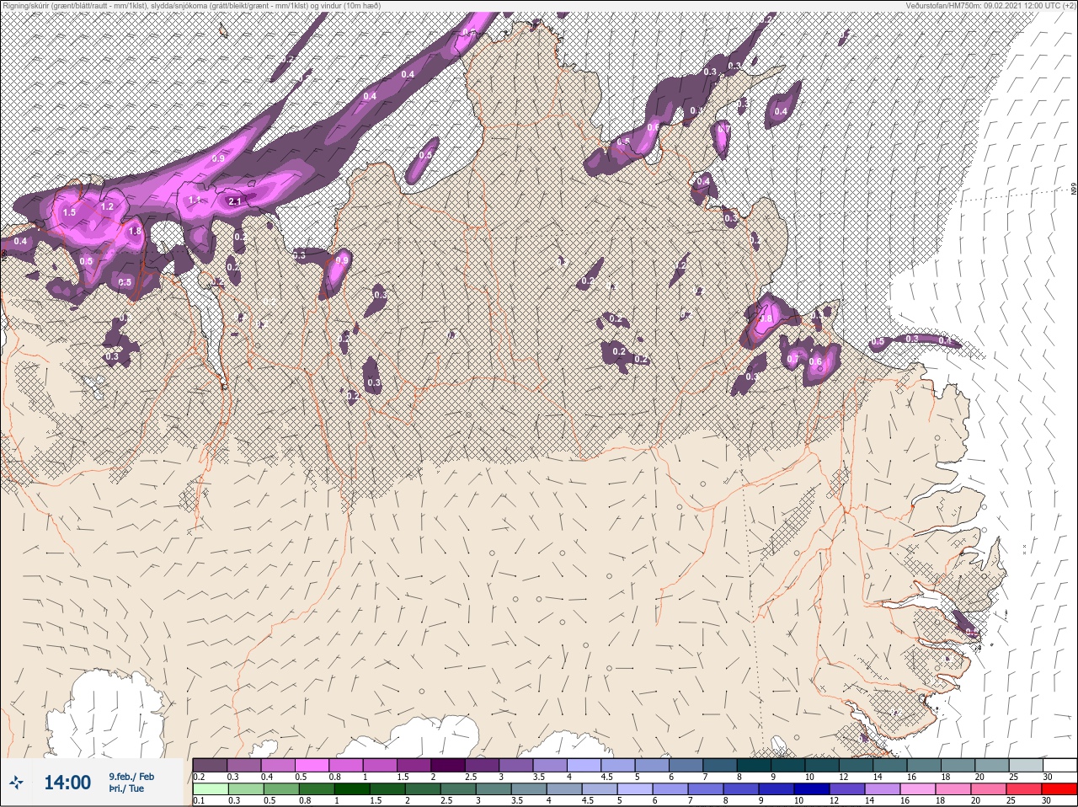Select the bright red 30 swatch in lower legend

click(x=1059, y=789)
